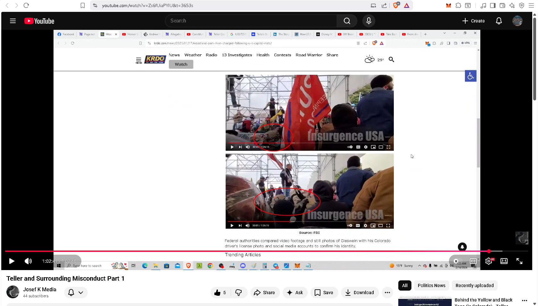The height and width of the screenshot is (306, 538).
Task: Open the Josef K Media channel link
Action: (39, 289)
